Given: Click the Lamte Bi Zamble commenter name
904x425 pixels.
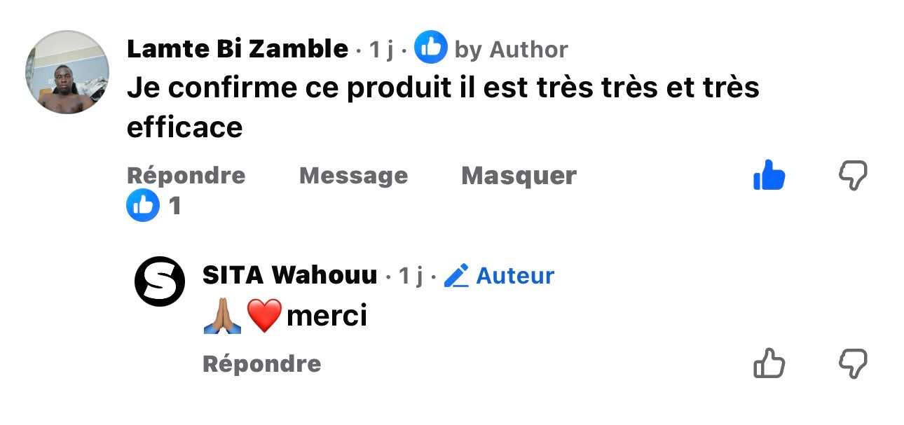Looking at the screenshot, I should (x=238, y=49).
